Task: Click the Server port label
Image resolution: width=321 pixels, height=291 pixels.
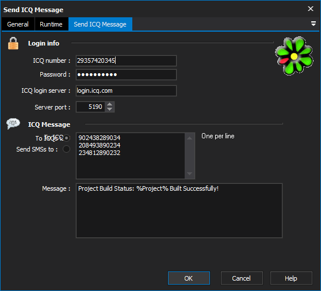Action: click(x=52, y=107)
